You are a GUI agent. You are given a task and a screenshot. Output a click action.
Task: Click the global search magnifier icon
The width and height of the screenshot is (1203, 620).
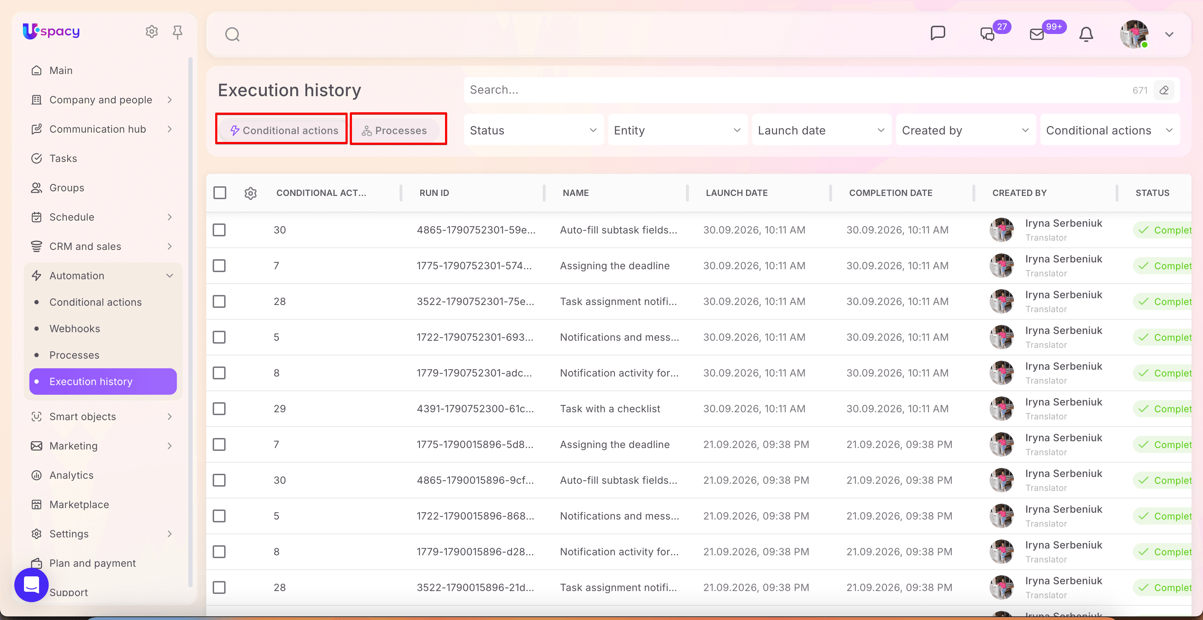[232, 35]
